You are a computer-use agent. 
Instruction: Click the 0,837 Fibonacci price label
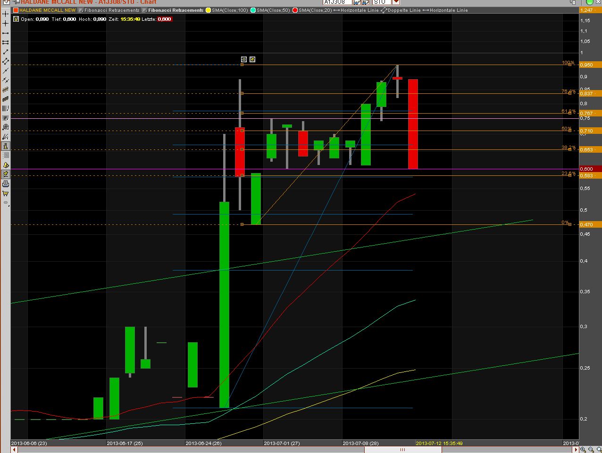coord(590,93)
